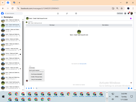Image resolution: width=136 pixels, height=102 pixels.
Task: Click the Find friends button
Action: pos(120,13)
